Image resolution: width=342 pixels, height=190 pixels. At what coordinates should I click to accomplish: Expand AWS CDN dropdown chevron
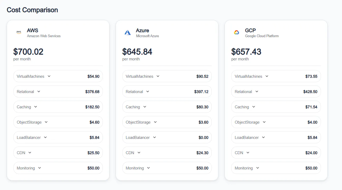tap(30, 153)
